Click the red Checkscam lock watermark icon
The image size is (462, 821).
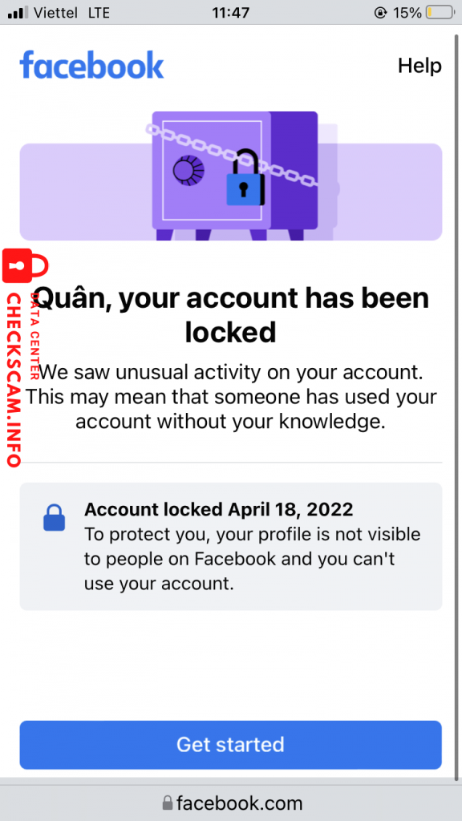pos(25,265)
